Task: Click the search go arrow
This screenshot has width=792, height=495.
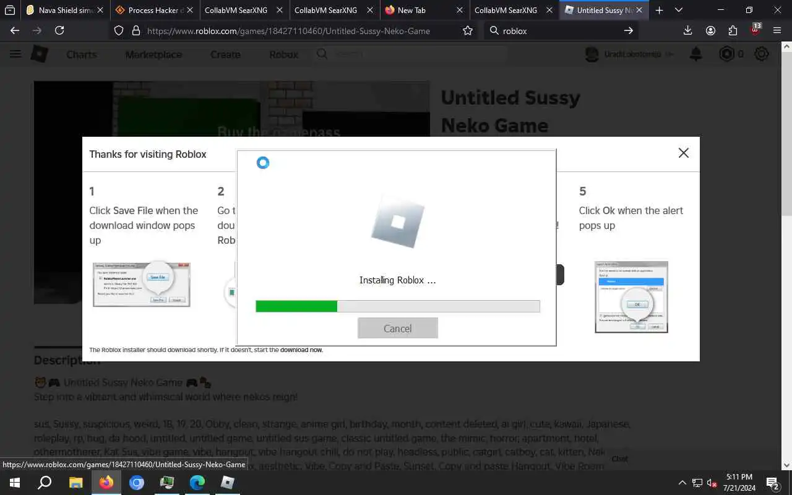Action: (x=628, y=30)
